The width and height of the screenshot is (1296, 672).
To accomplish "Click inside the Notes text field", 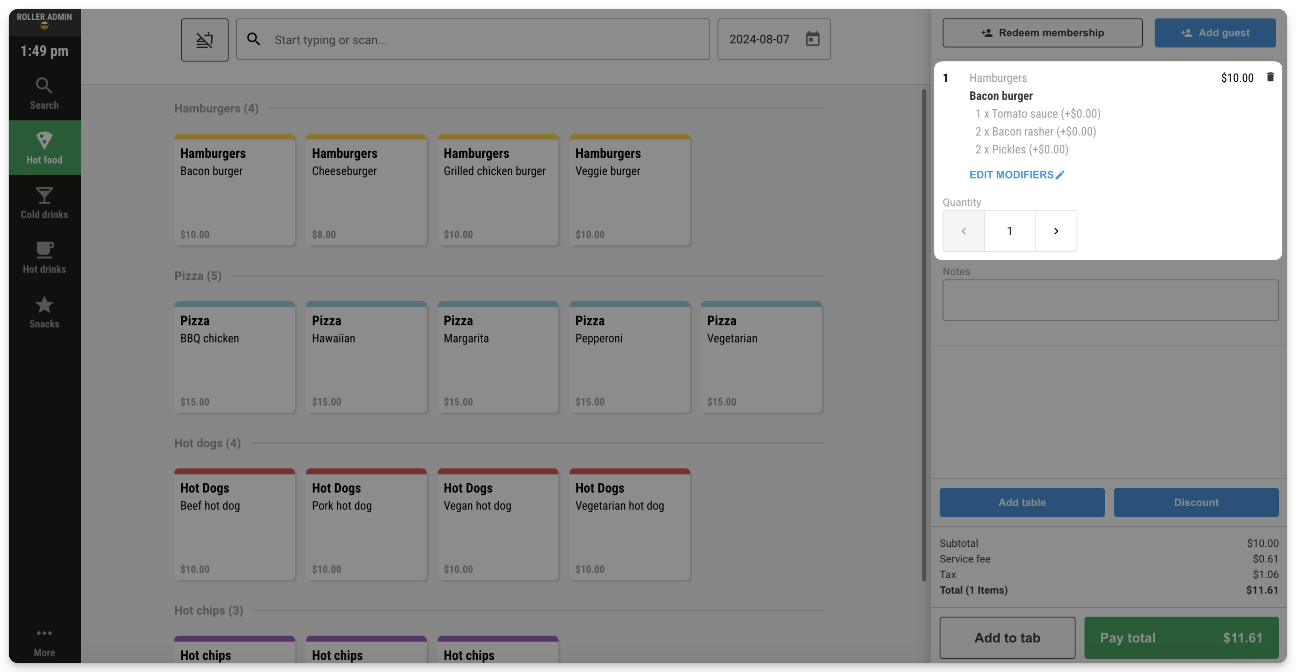I will click(x=1110, y=300).
